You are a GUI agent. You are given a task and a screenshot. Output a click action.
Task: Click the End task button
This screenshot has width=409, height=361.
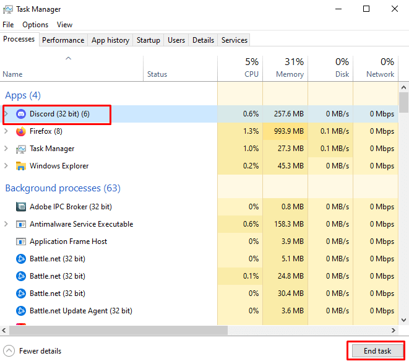point(377,351)
